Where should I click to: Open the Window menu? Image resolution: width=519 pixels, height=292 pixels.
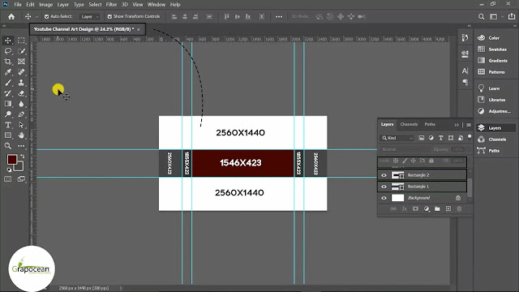point(157,5)
